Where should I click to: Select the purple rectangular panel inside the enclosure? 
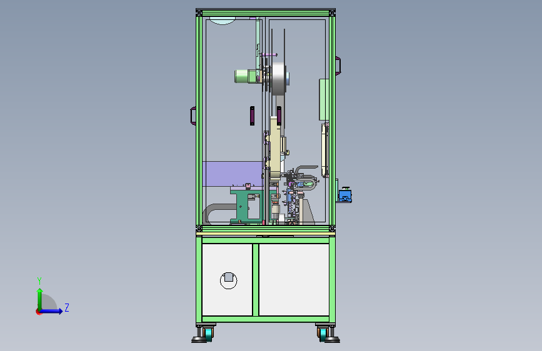pyautogui.click(x=232, y=174)
